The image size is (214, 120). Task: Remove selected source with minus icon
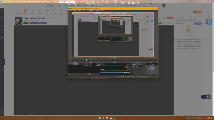(87, 74)
